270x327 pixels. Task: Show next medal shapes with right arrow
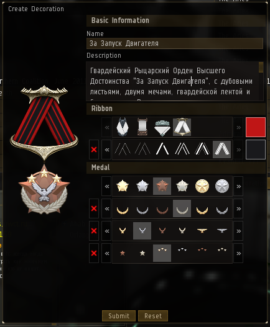click(x=238, y=186)
